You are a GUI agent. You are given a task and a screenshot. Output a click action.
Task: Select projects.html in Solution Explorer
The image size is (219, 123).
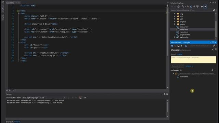tap(185, 35)
